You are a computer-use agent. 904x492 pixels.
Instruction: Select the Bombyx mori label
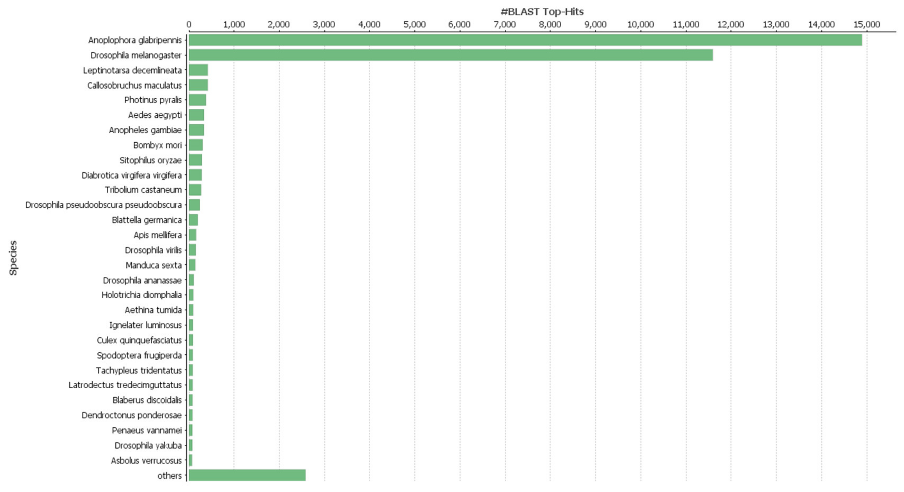(157, 145)
